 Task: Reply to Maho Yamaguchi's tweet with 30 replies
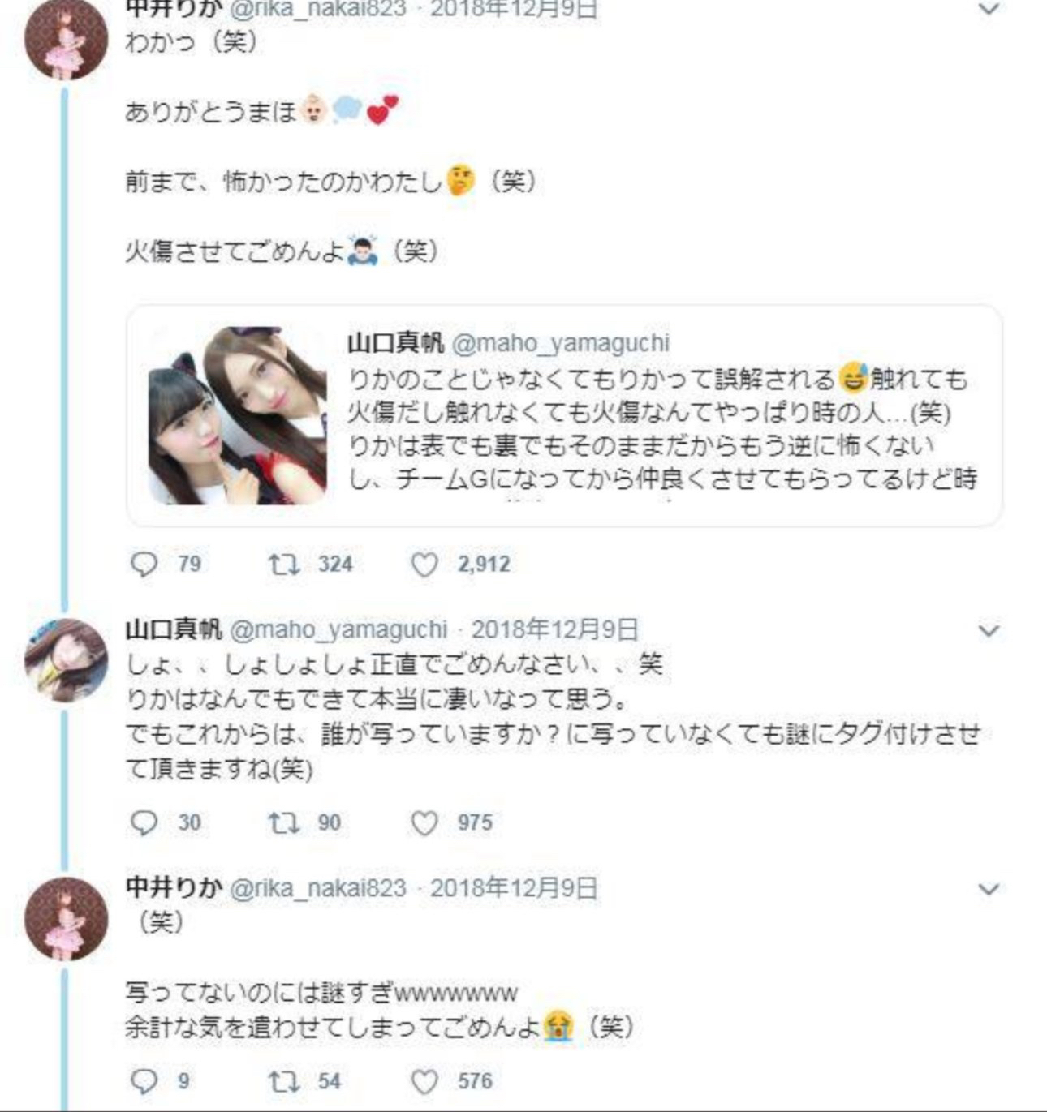(144, 822)
